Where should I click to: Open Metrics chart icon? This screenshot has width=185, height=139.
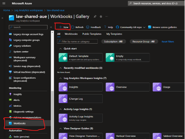[x=10, y=106]
